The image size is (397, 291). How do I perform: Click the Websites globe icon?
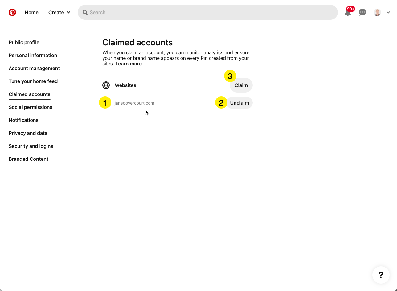pos(106,85)
